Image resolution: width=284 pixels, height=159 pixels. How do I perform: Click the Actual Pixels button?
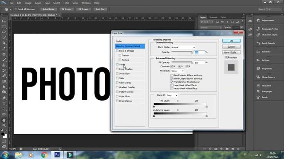(48, 9)
